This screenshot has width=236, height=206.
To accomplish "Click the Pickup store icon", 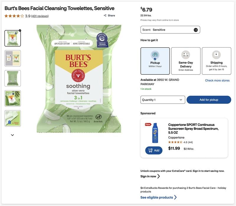I will point(155,55).
